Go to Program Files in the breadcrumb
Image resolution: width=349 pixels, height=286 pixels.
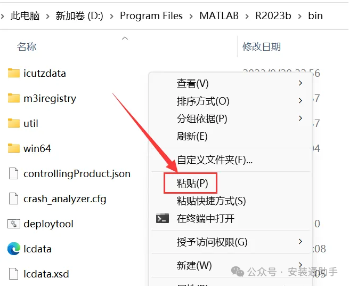click(x=151, y=16)
